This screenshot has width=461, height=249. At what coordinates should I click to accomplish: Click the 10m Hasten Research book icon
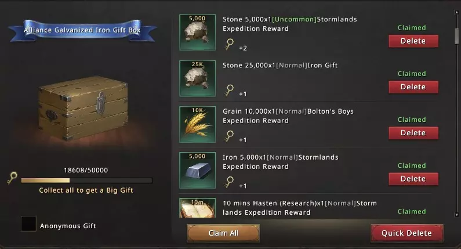(x=197, y=208)
